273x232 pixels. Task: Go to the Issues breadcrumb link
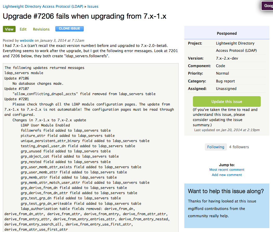click(93, 6)
